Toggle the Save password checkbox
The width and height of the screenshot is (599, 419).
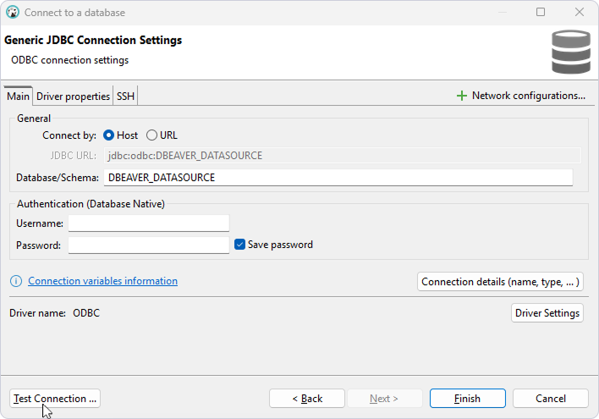pos(239,245)
